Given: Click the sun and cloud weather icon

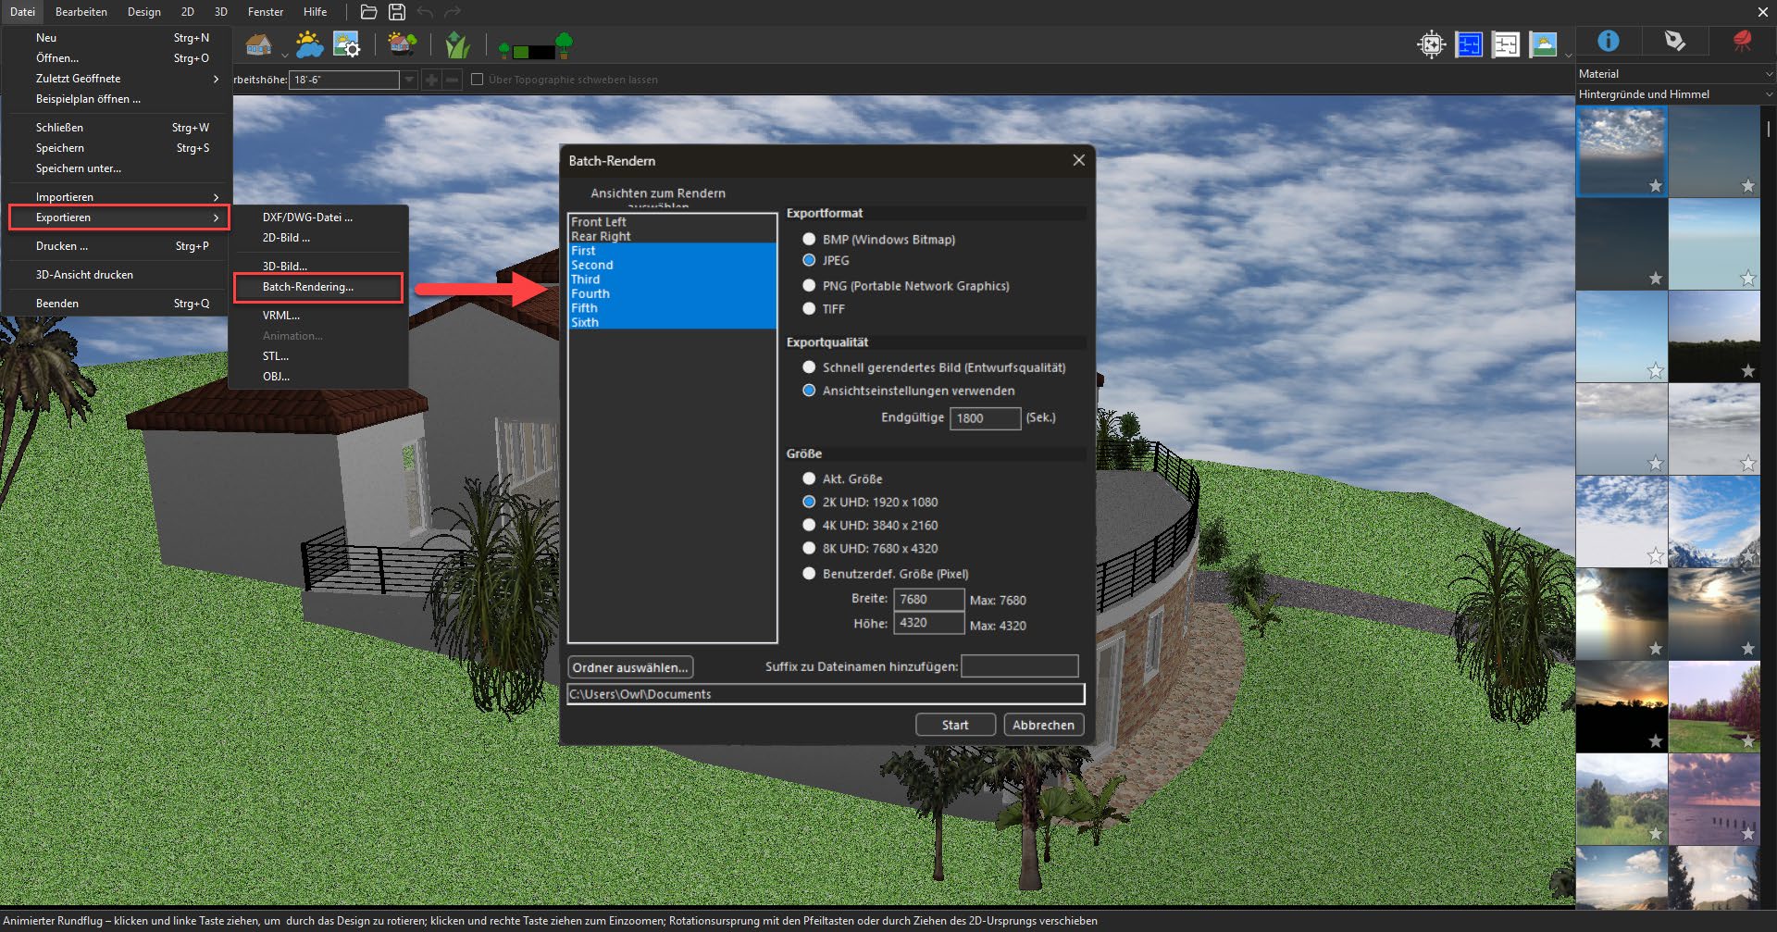Looking at the screenshot, I should coord(308,43).
